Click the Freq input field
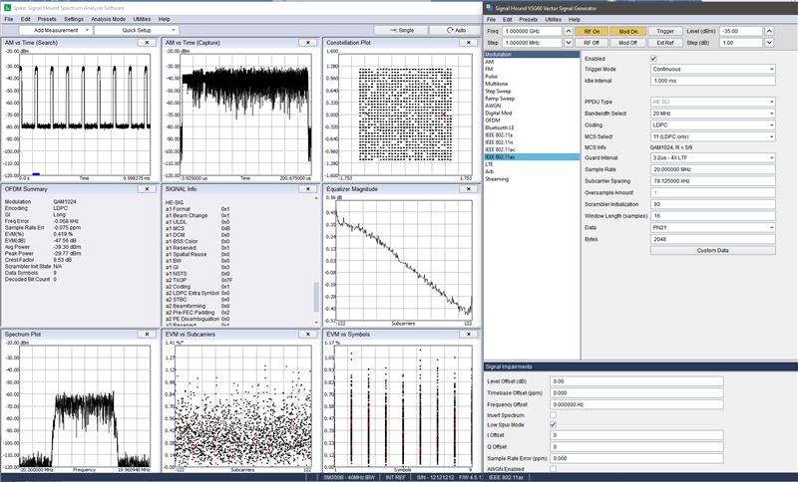Screen dimensions: 798x482 point(532,31)
